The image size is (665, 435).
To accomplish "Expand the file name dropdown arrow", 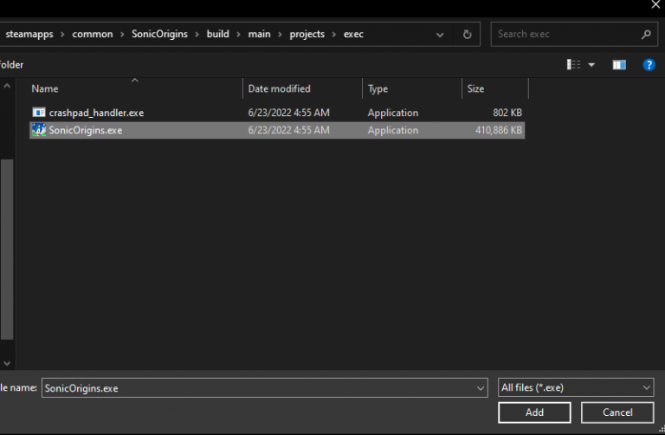I will click(481, 388).
